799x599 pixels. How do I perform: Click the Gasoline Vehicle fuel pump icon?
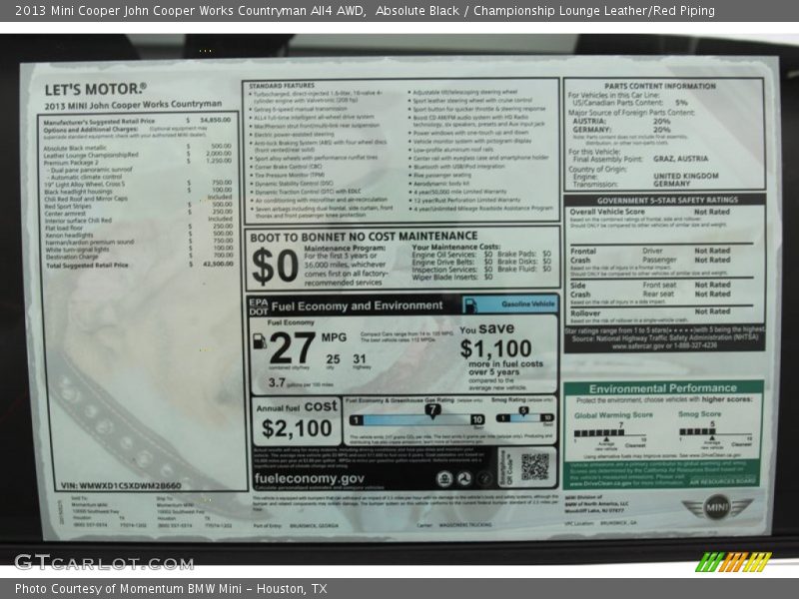[469, 304]
